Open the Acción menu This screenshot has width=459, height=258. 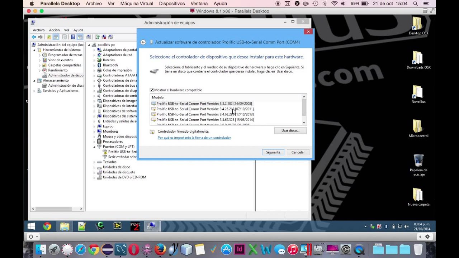[x=55, y=30]
